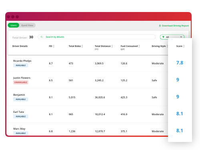Click the filter funnel icon
Screen dimensions: 200x150
(163, 37)
